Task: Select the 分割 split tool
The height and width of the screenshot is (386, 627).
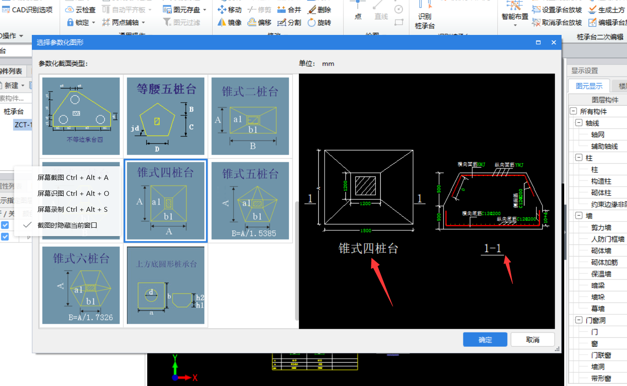Action: pyautogui.click(x=289, y=22)
